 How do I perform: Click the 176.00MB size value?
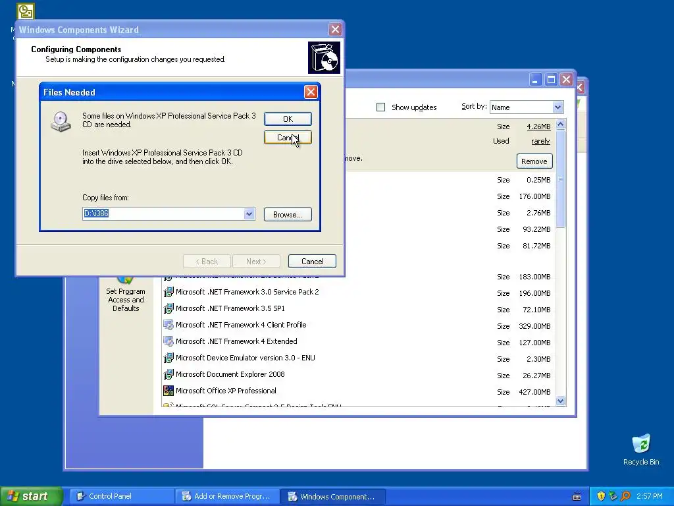click(534, 196)
